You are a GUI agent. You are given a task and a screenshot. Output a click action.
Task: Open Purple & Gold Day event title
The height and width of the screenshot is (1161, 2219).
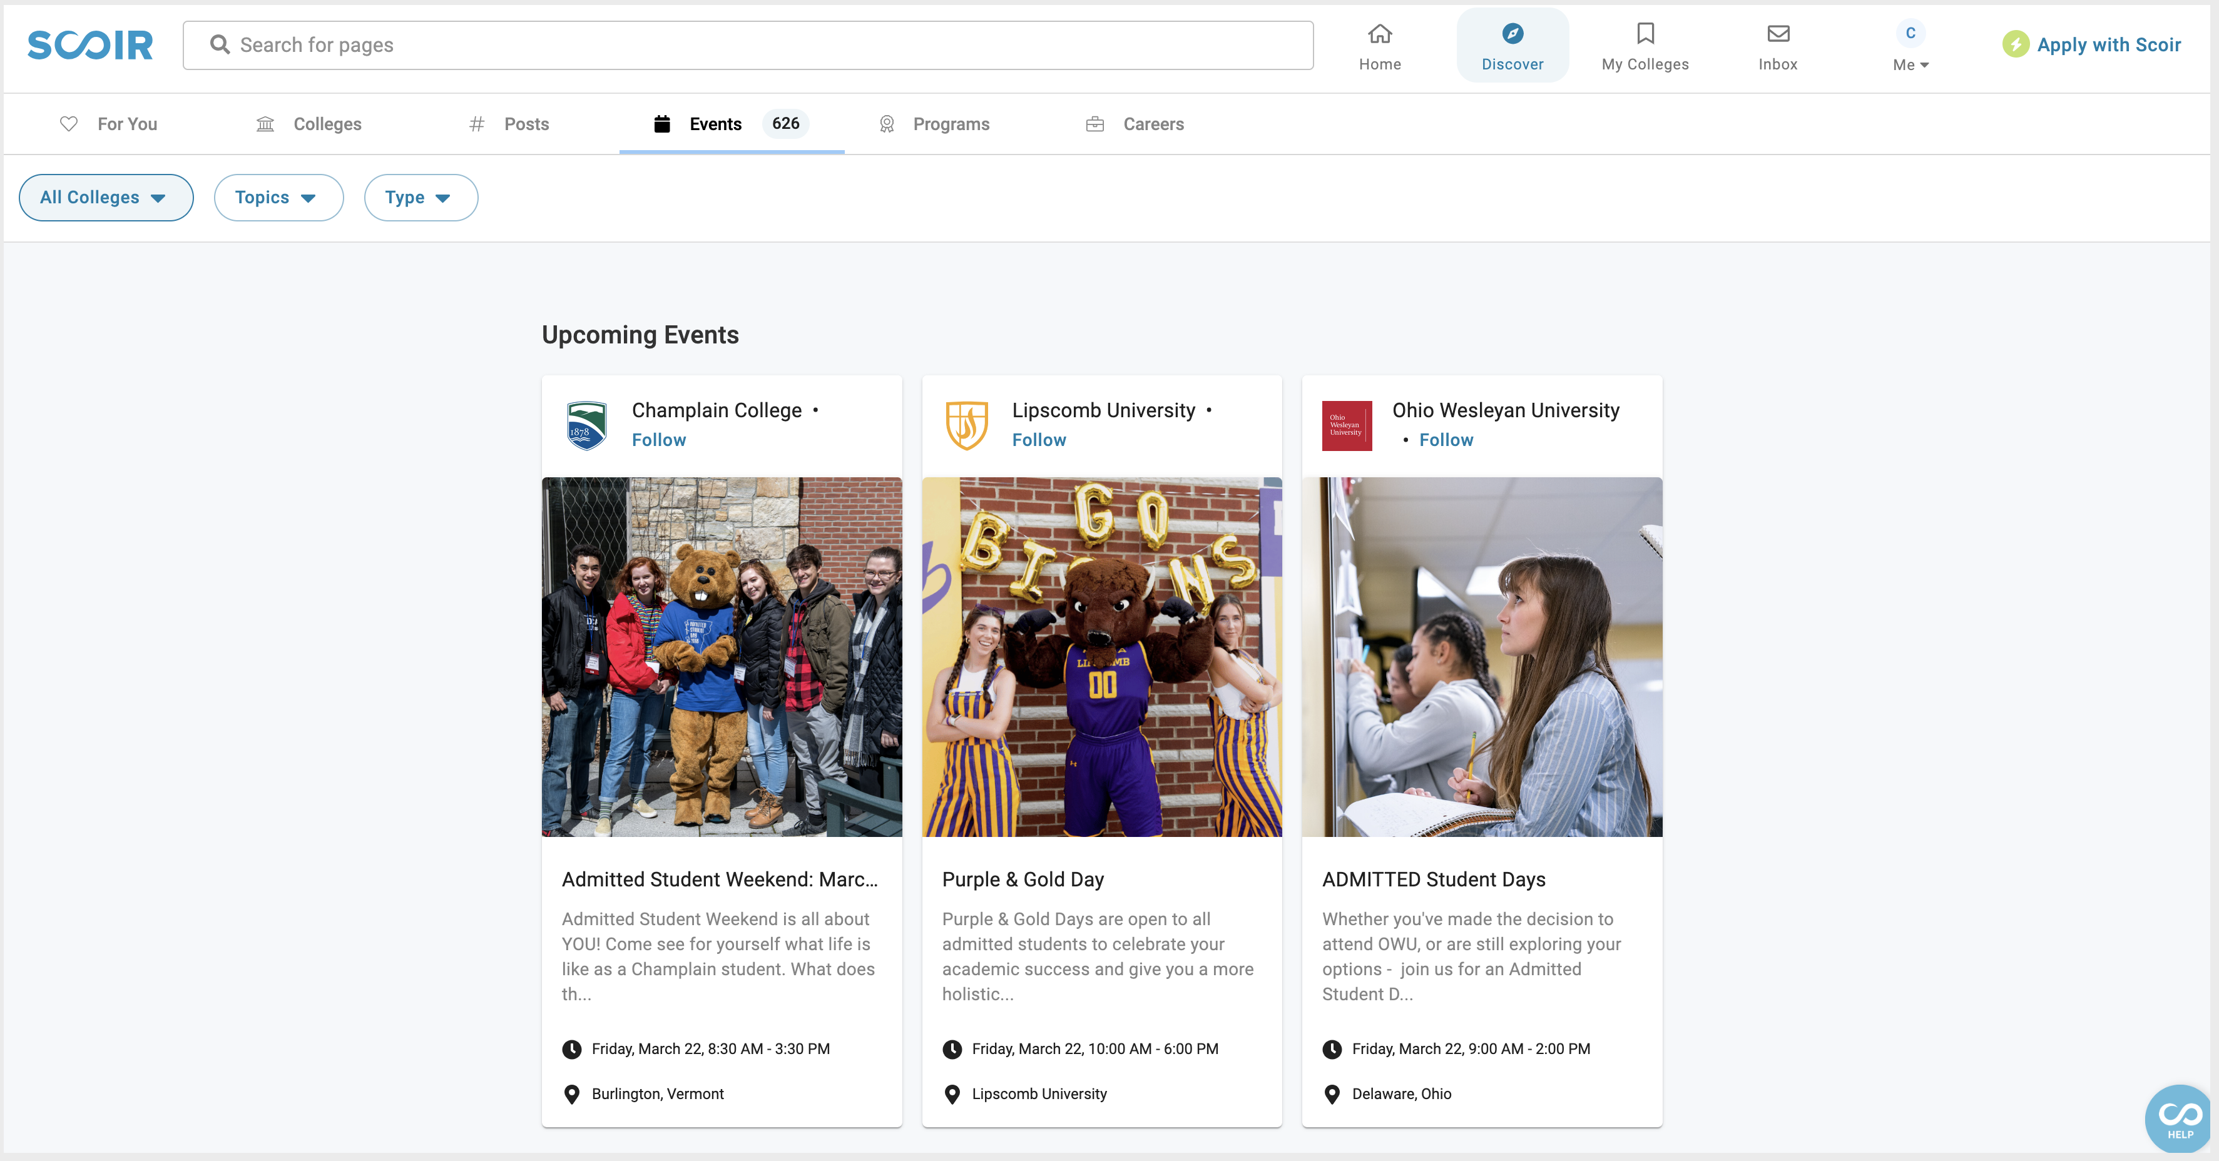[x=1023, y=880]
